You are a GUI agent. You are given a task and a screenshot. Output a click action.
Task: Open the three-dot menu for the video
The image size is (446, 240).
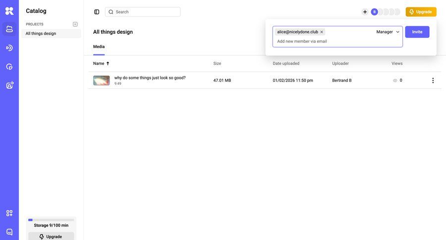pos(433,80)
